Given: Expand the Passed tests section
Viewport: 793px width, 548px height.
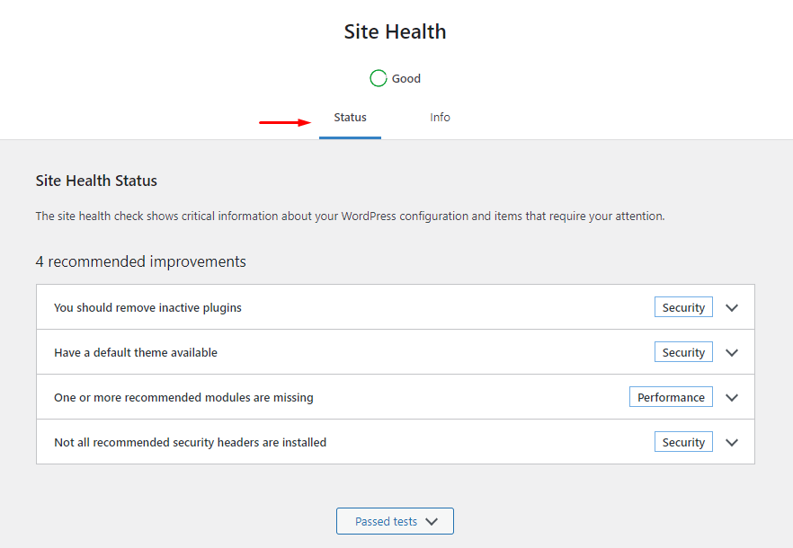Looking at the screenshot, I should point(395,521).
